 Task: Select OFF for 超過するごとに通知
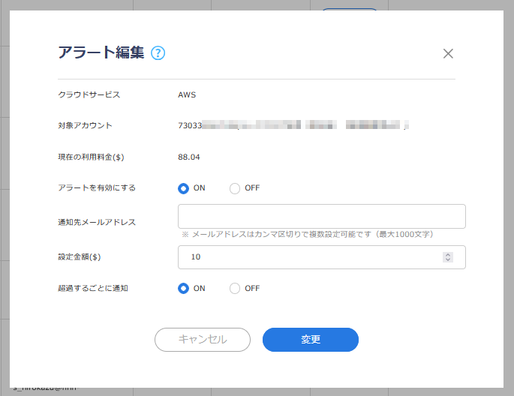pos(235,288)
